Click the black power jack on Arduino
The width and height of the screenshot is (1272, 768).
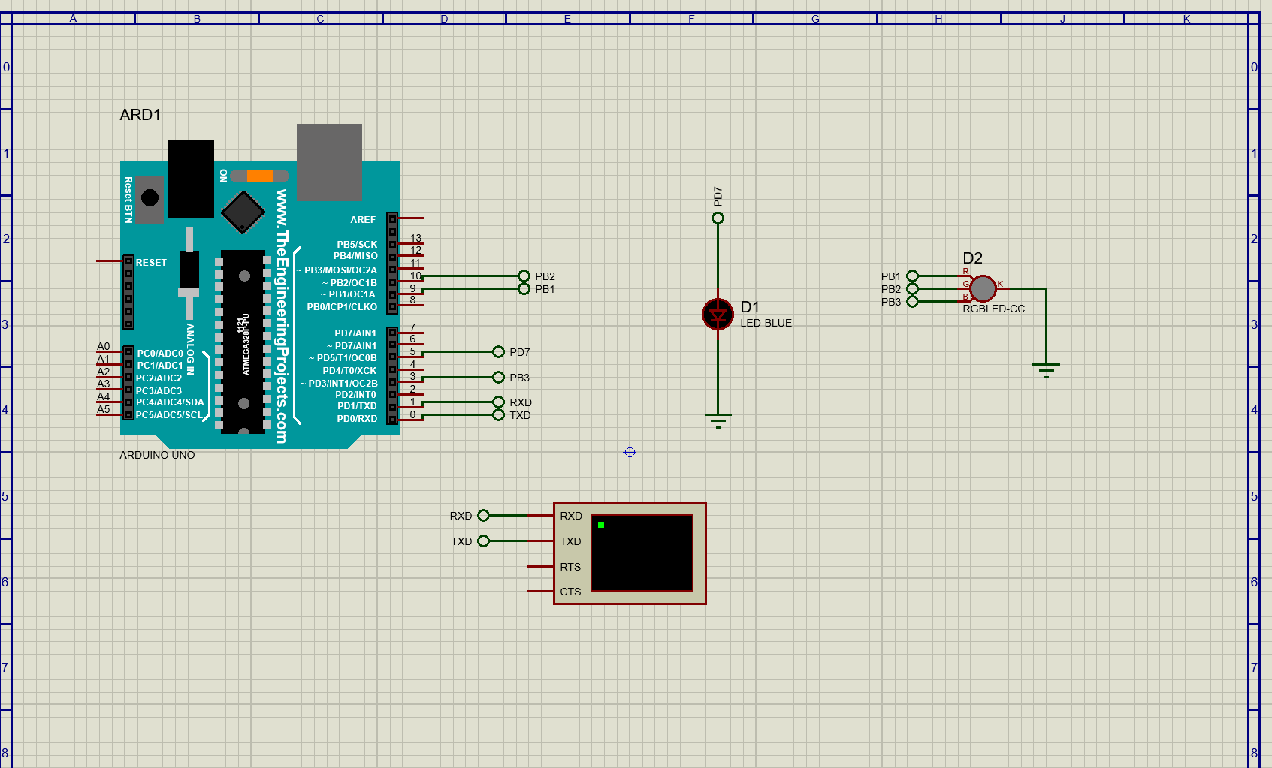pos(191,179)
